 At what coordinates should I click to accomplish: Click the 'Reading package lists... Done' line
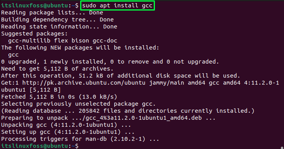(x=52, y=12)
